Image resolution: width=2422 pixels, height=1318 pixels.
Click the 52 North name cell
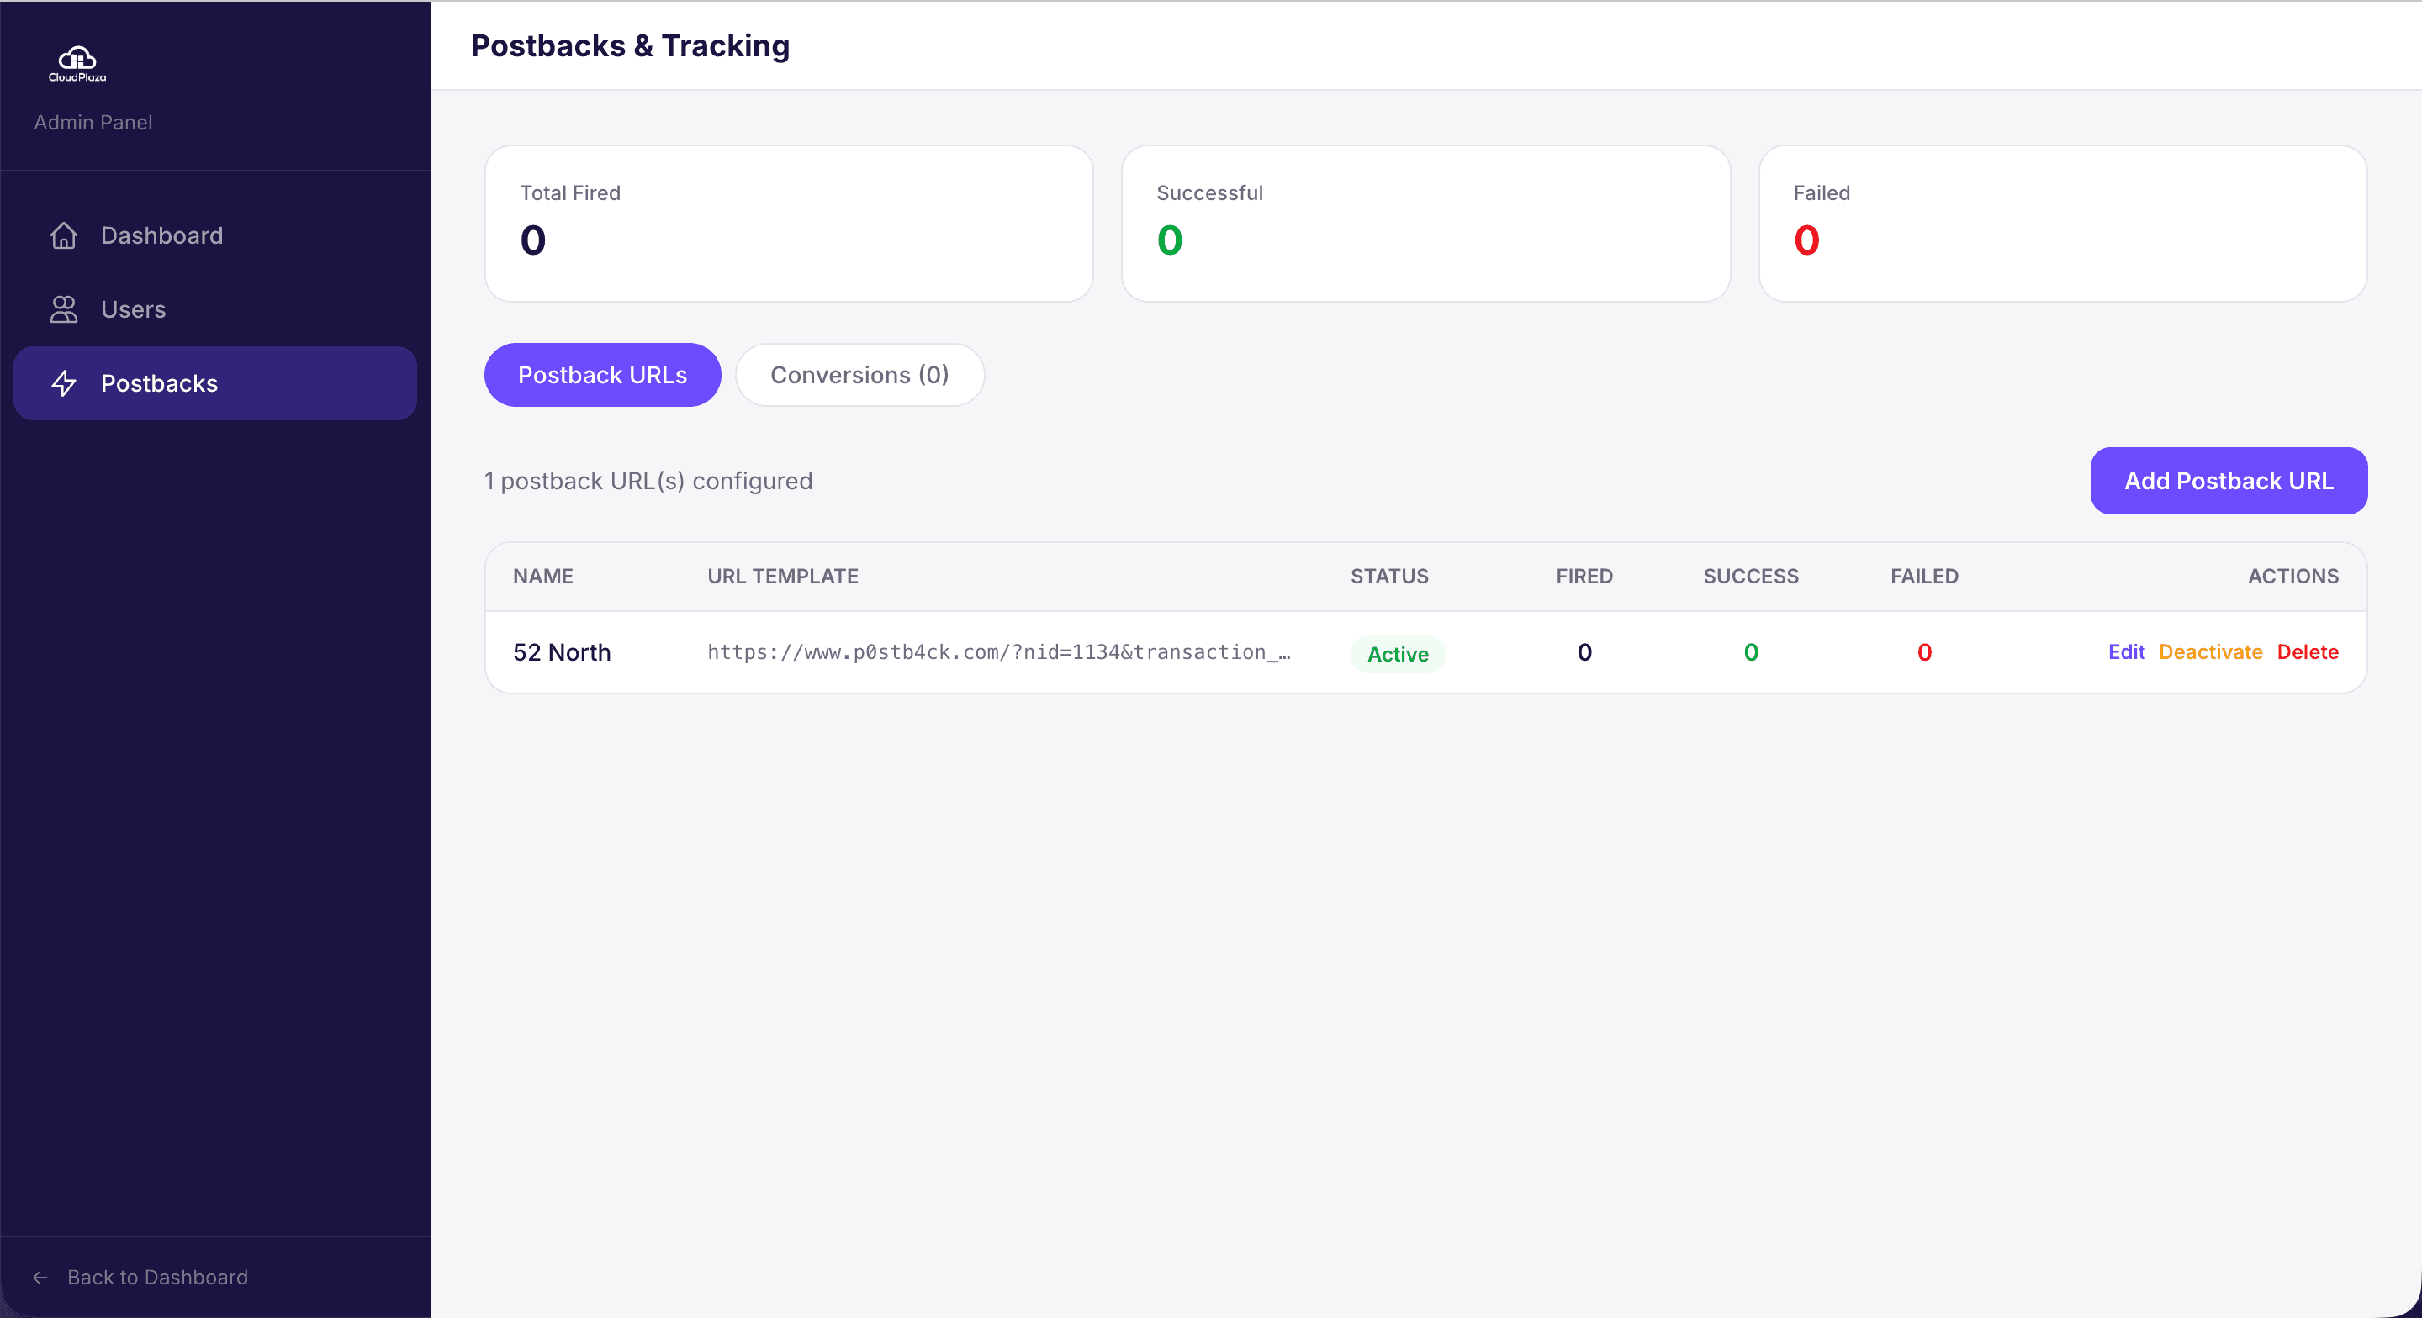tap(561, 652)
